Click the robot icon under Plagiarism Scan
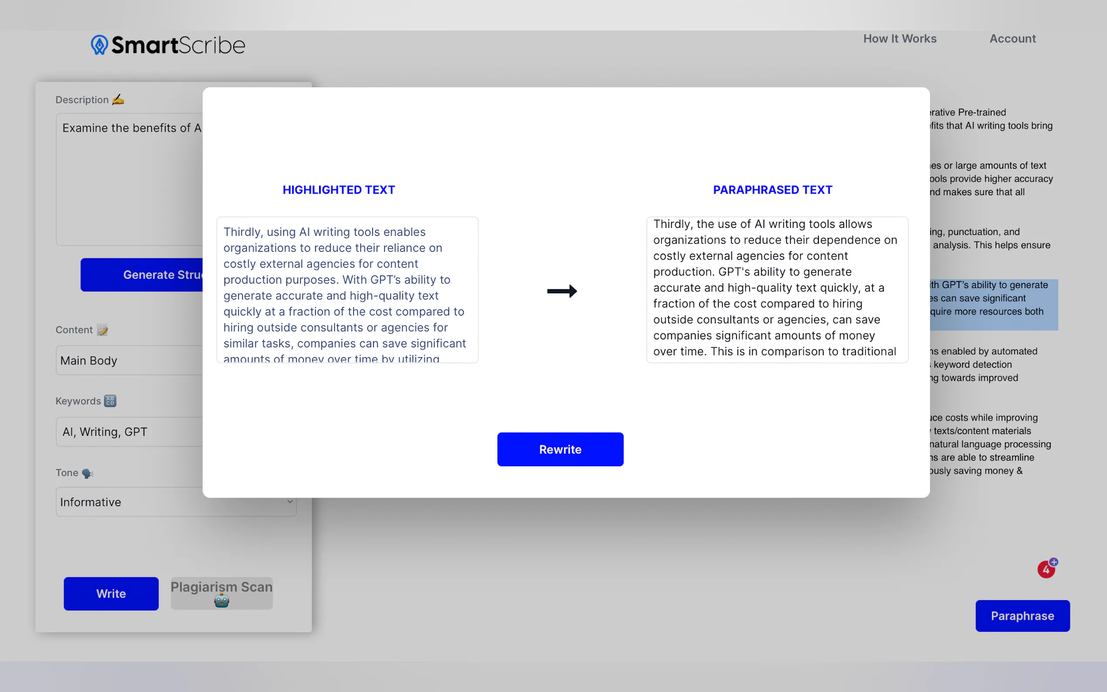The width and height of the screenshot is (1107, 692). 221,601
